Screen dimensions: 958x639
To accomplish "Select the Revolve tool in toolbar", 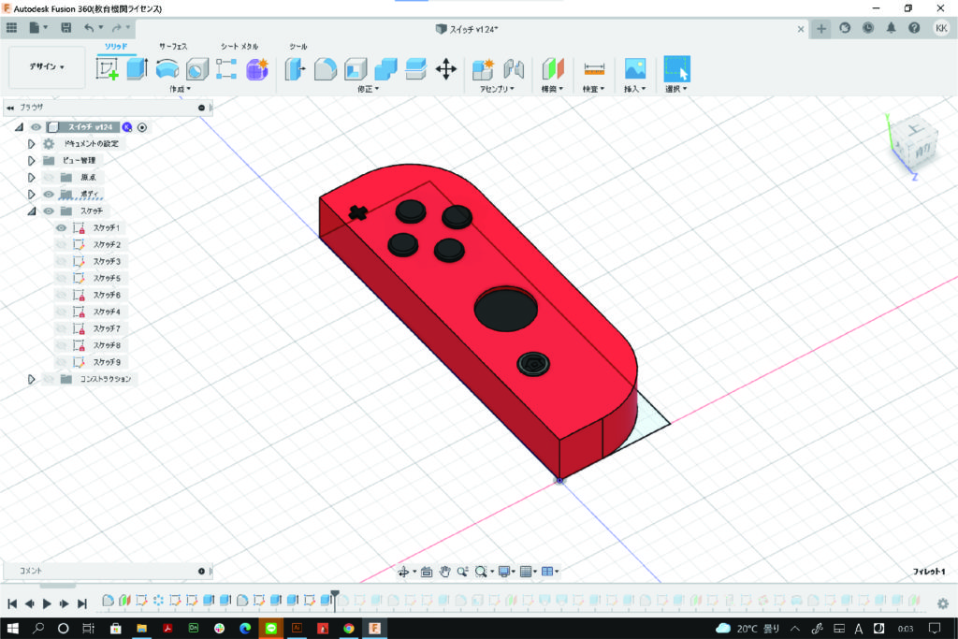I will (x=167, y=68).
